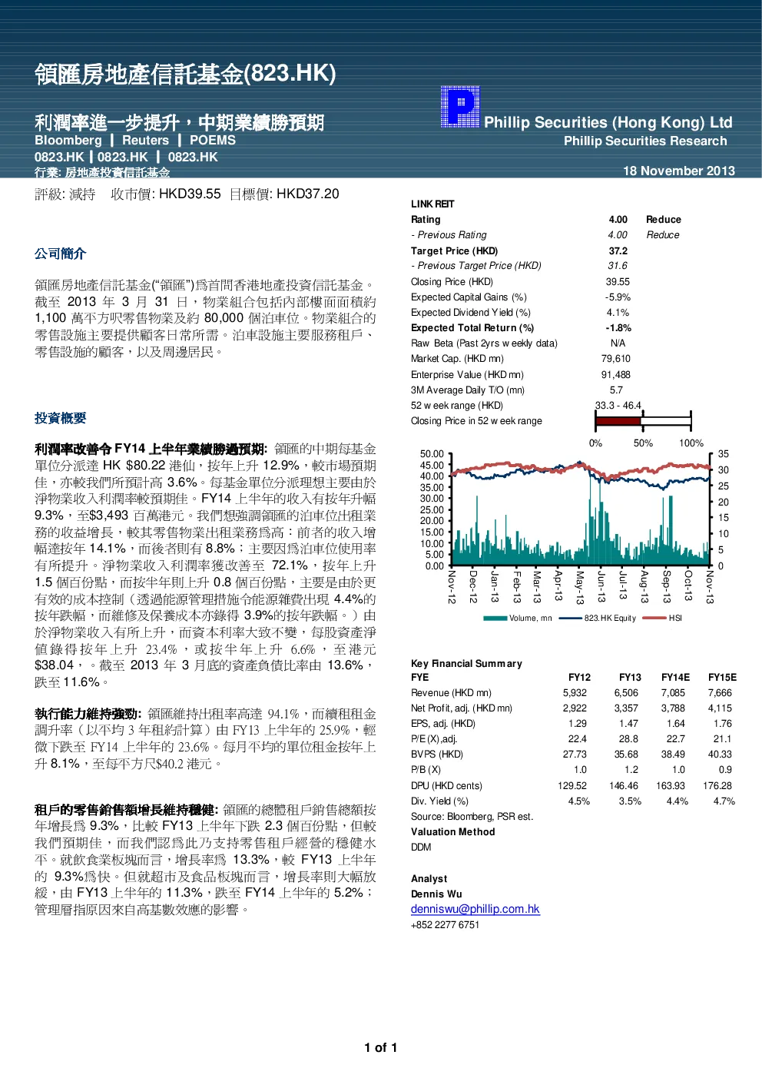Click the 'Phillip Securities (Hong Kong) Ltd' text
This screenshot has width=762, height=1078.
click(608, 122)
